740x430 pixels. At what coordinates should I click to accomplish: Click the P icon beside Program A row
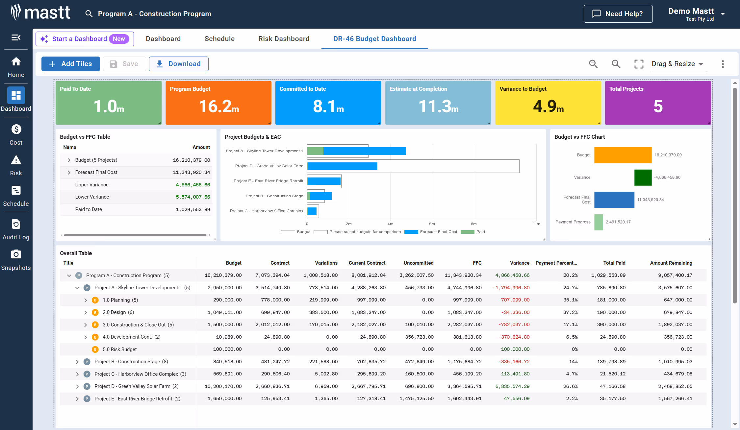coord(79,275)
